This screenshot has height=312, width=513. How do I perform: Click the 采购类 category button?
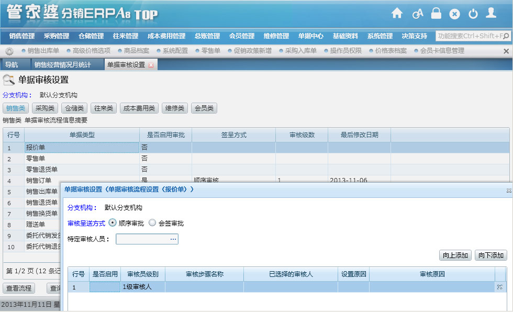pyautogui.click(x=44, y=108)
